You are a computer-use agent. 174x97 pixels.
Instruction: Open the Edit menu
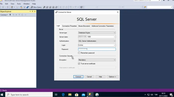7,4
